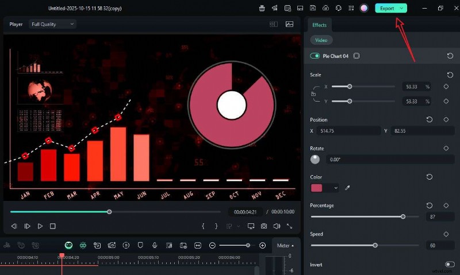The height and width of the screenshot is (275, 460).
Task: Add a keyframe for Scale X
Action: (446, 86)
